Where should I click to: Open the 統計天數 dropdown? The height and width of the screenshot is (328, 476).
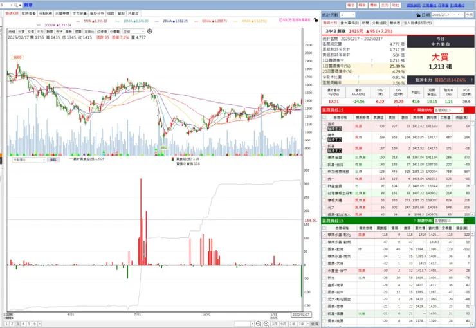(x=347, y=15)
